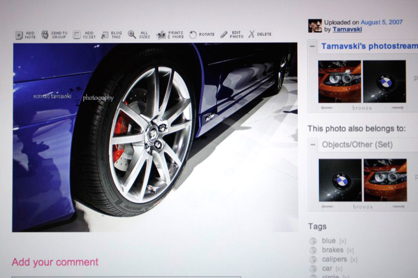The height and width of the screenshot is (278, 418).
Task: Click browse label under Objects/Other set
Action: 363,207
